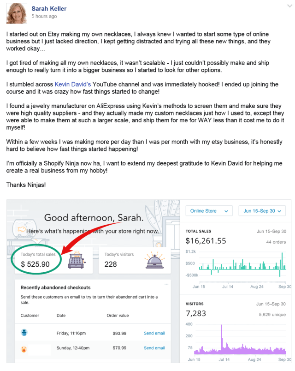Click the orange customer avatar icon
The height and width of the screenshot is (371, 295).
(x=24, y=349)
